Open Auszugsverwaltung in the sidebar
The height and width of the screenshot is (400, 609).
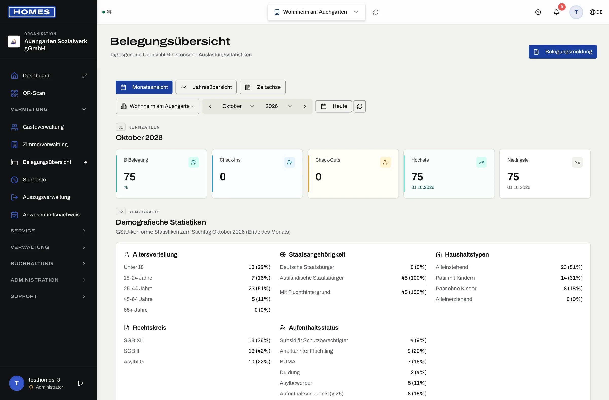[x=49, y=197]
